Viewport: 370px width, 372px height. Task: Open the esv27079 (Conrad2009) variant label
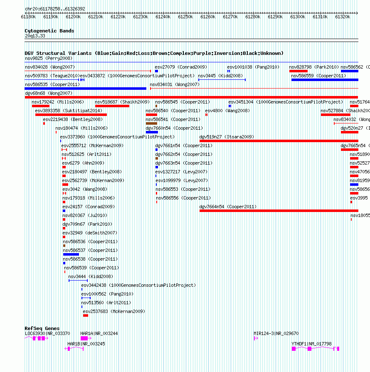click(x=181, y=67)
